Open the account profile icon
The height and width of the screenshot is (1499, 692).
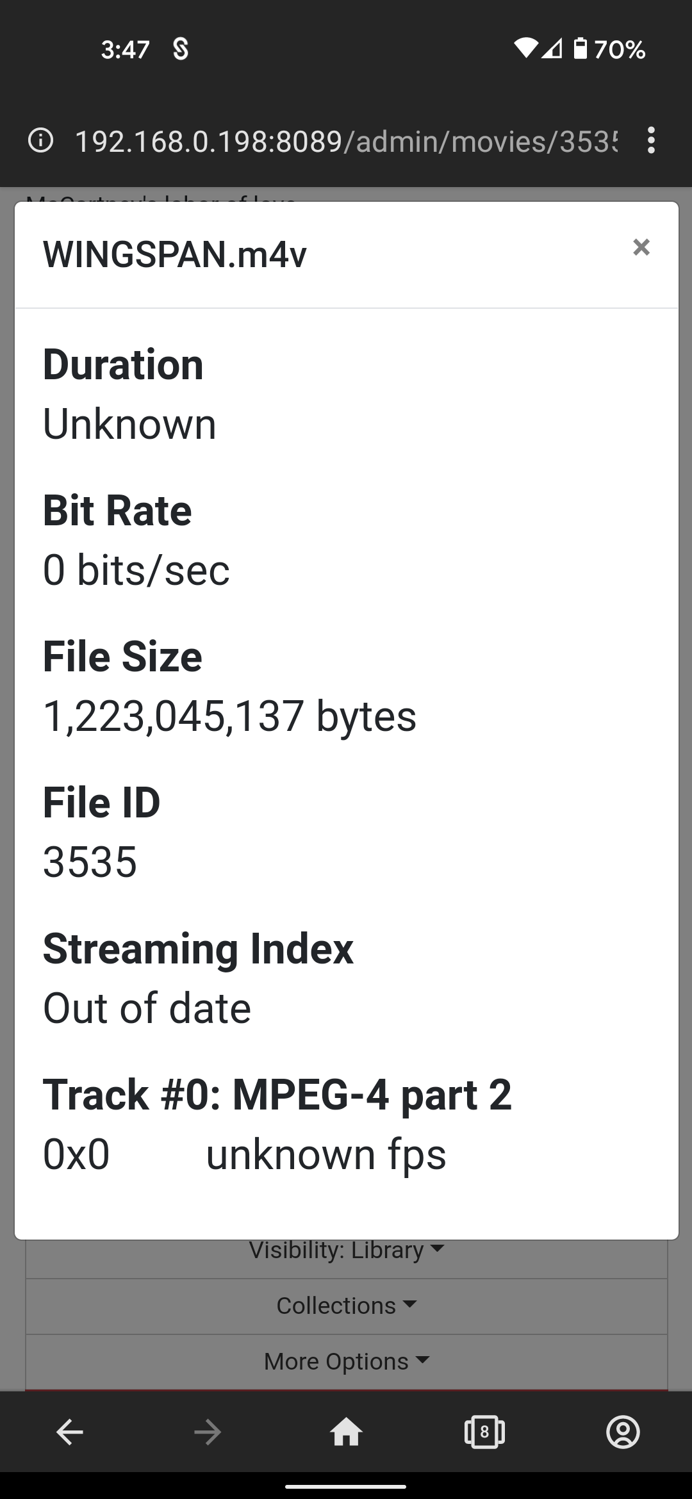point(623,1432)
